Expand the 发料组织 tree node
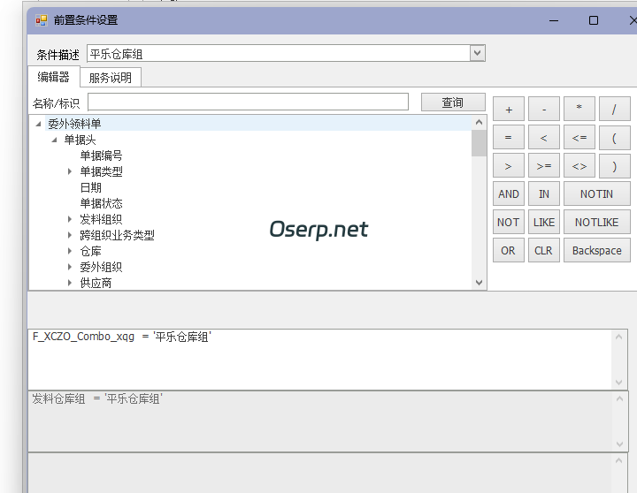637x493 pixels. click(70, 219)
